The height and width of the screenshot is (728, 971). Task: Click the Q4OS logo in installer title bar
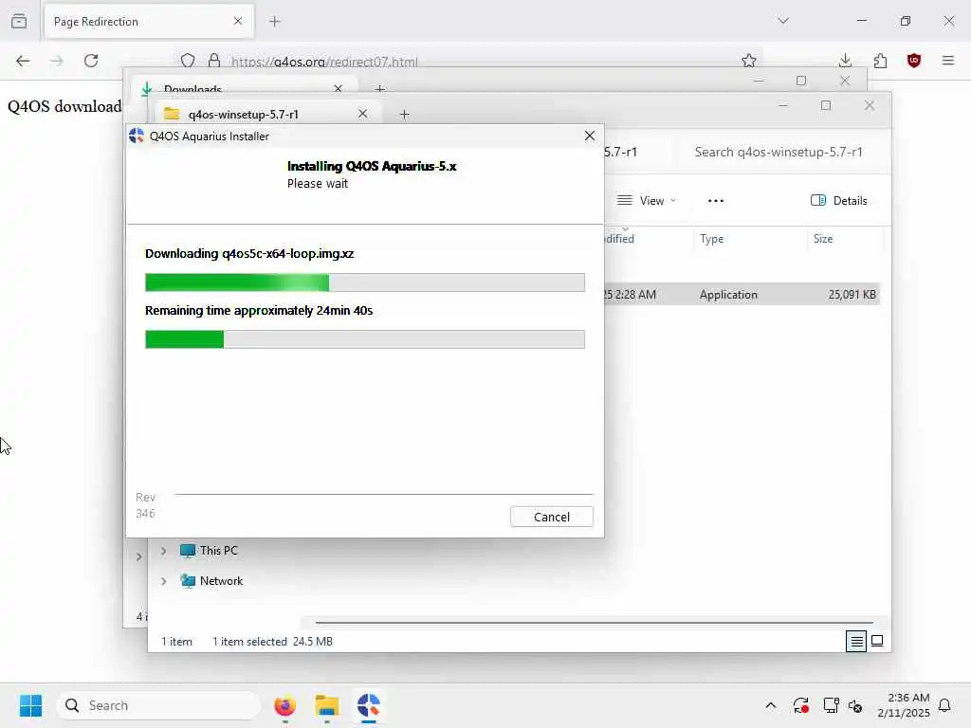click(137, 136)
